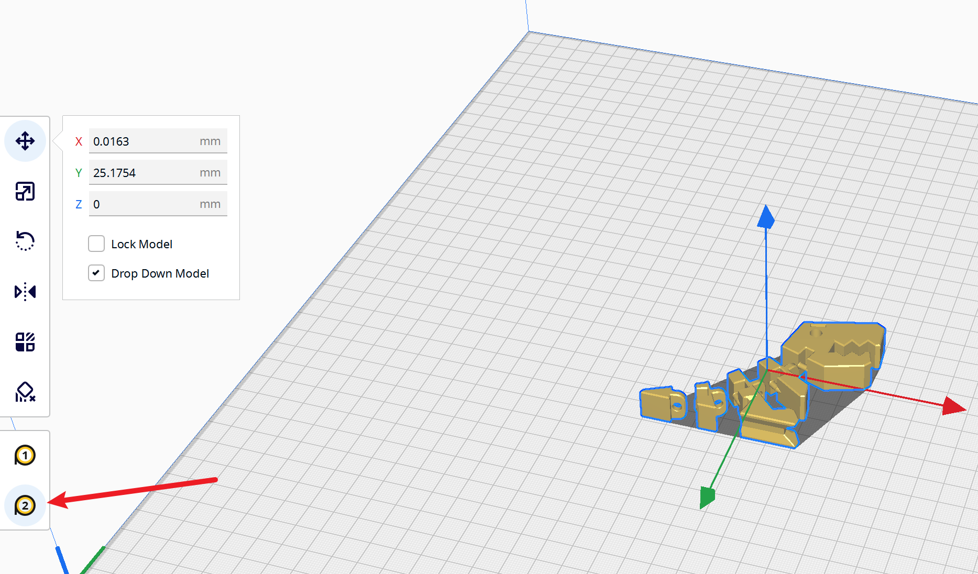Click the X position input field

[x=157, y=141]
